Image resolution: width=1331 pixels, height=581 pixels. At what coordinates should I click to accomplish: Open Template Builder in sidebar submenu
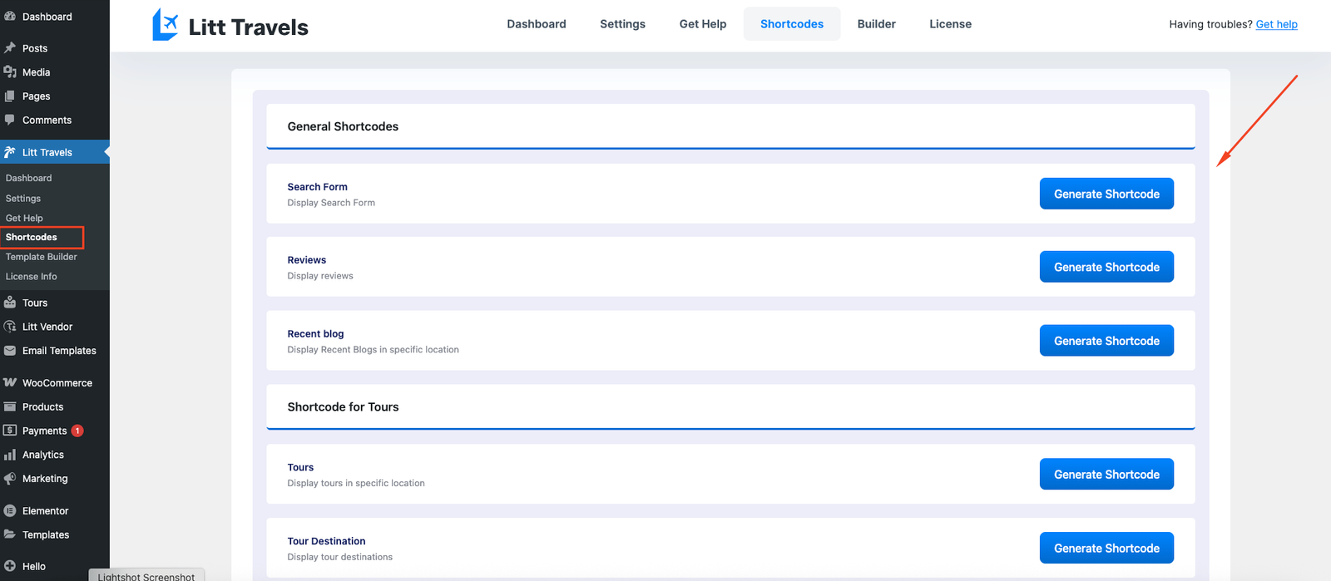(x=42, y=257)
